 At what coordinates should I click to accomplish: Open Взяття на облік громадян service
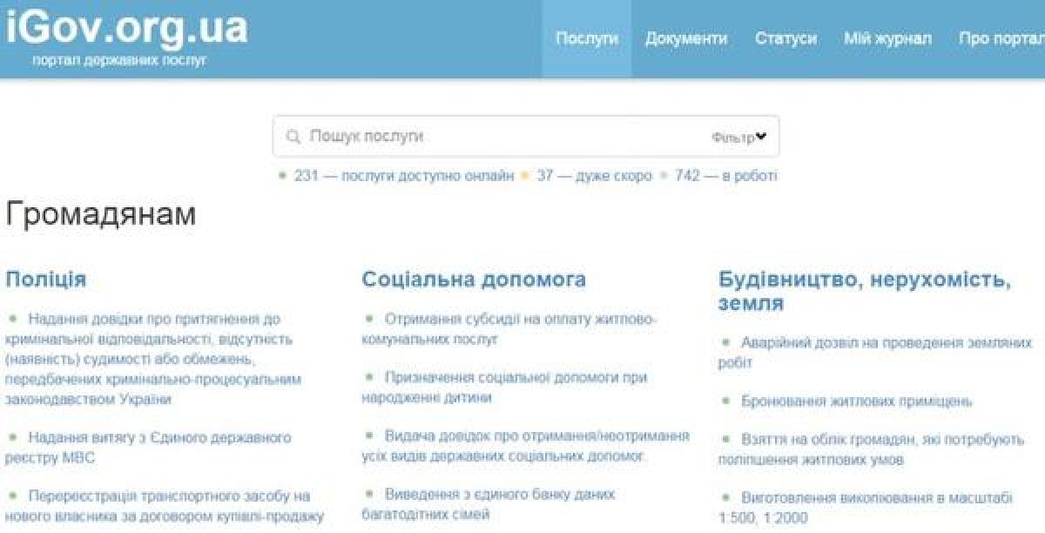[x=872, y=449]
